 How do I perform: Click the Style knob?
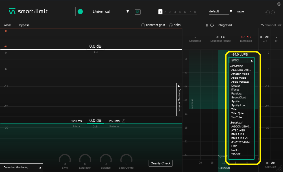65,159
